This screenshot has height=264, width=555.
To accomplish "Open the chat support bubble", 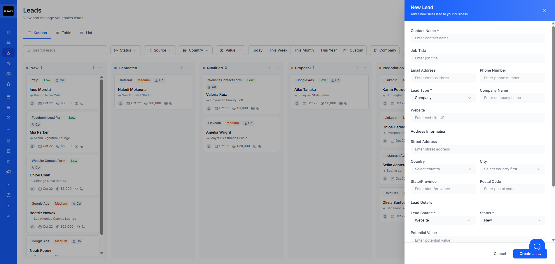I will [x=537, y=246].
